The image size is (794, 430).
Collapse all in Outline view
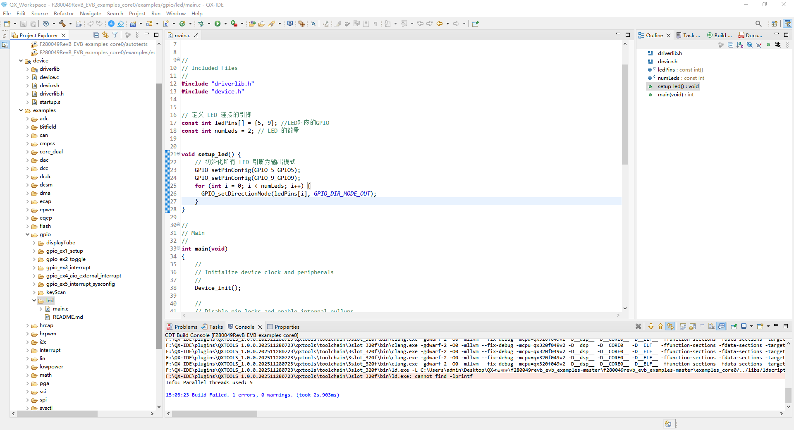click(730, 45)
